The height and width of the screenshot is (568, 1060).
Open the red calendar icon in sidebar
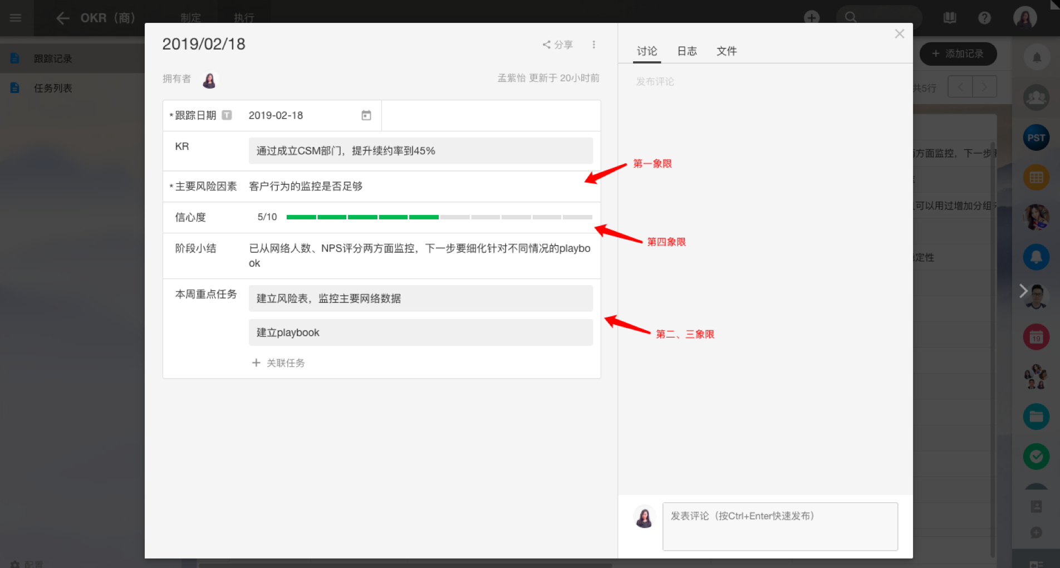click(x=1036, y=337)
